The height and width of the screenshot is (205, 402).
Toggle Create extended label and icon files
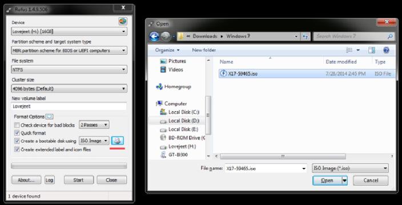pyautogui.click(x=17, y=149)
